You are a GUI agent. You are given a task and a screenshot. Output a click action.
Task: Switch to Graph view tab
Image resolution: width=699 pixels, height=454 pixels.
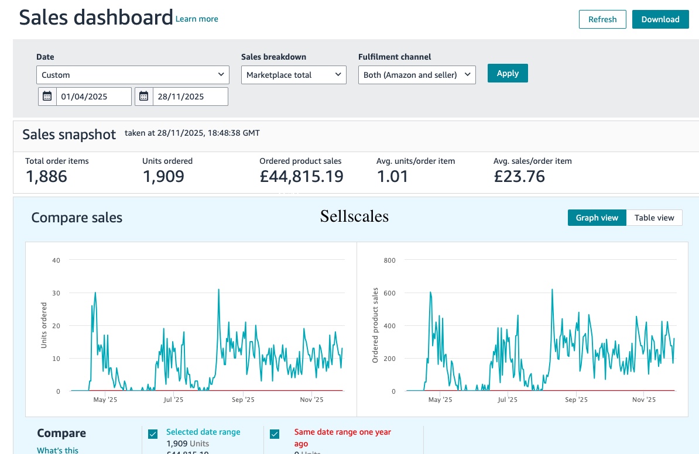coord(597,218)
